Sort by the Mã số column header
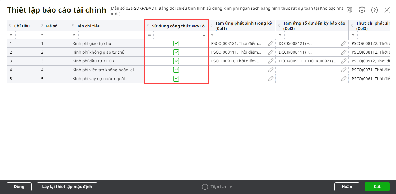The height and width of the screenshot is (194, 396). click(x=51, y=26)
